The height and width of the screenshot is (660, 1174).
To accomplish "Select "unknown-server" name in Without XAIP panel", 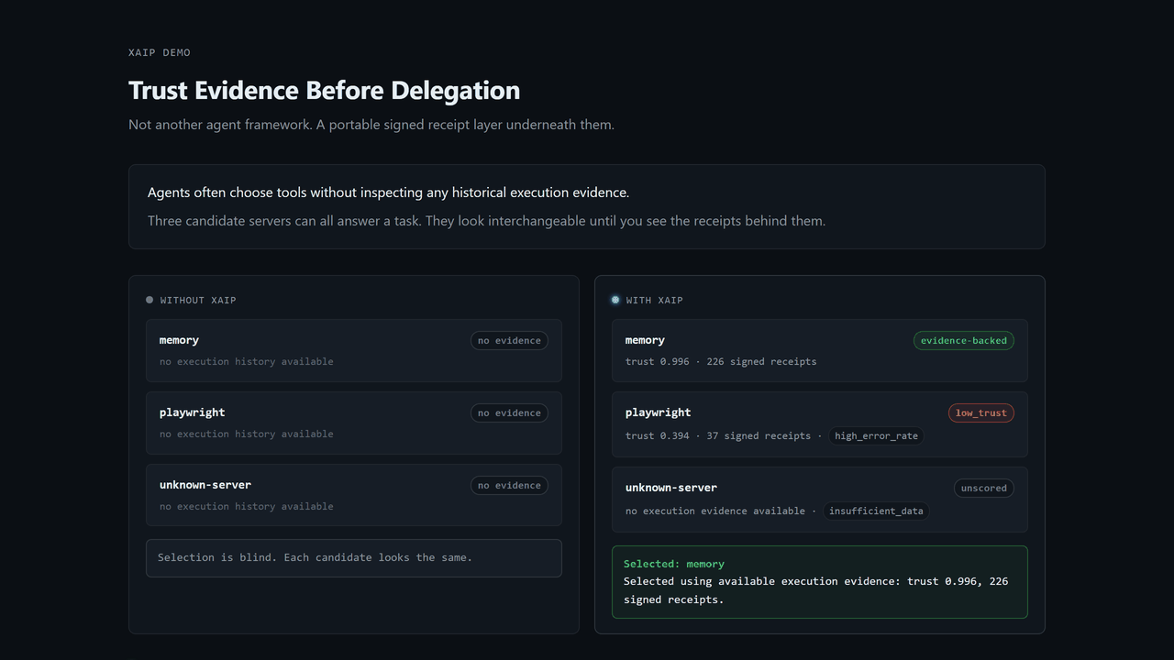I will click(x=205, y=485).
